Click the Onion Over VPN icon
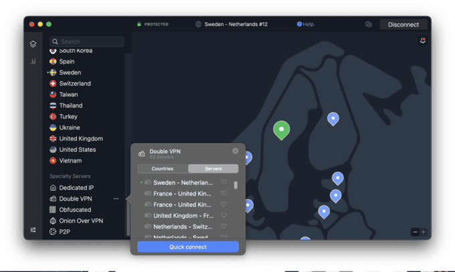Screen dimensions: 455x272 54,221
